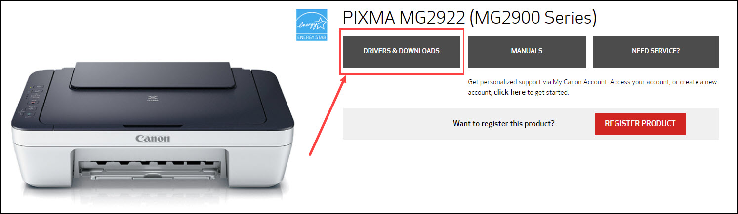The width and height of the screenshot is (738, 214).
Task: Open Drivers & Downloads
Action: click(401, 51)
